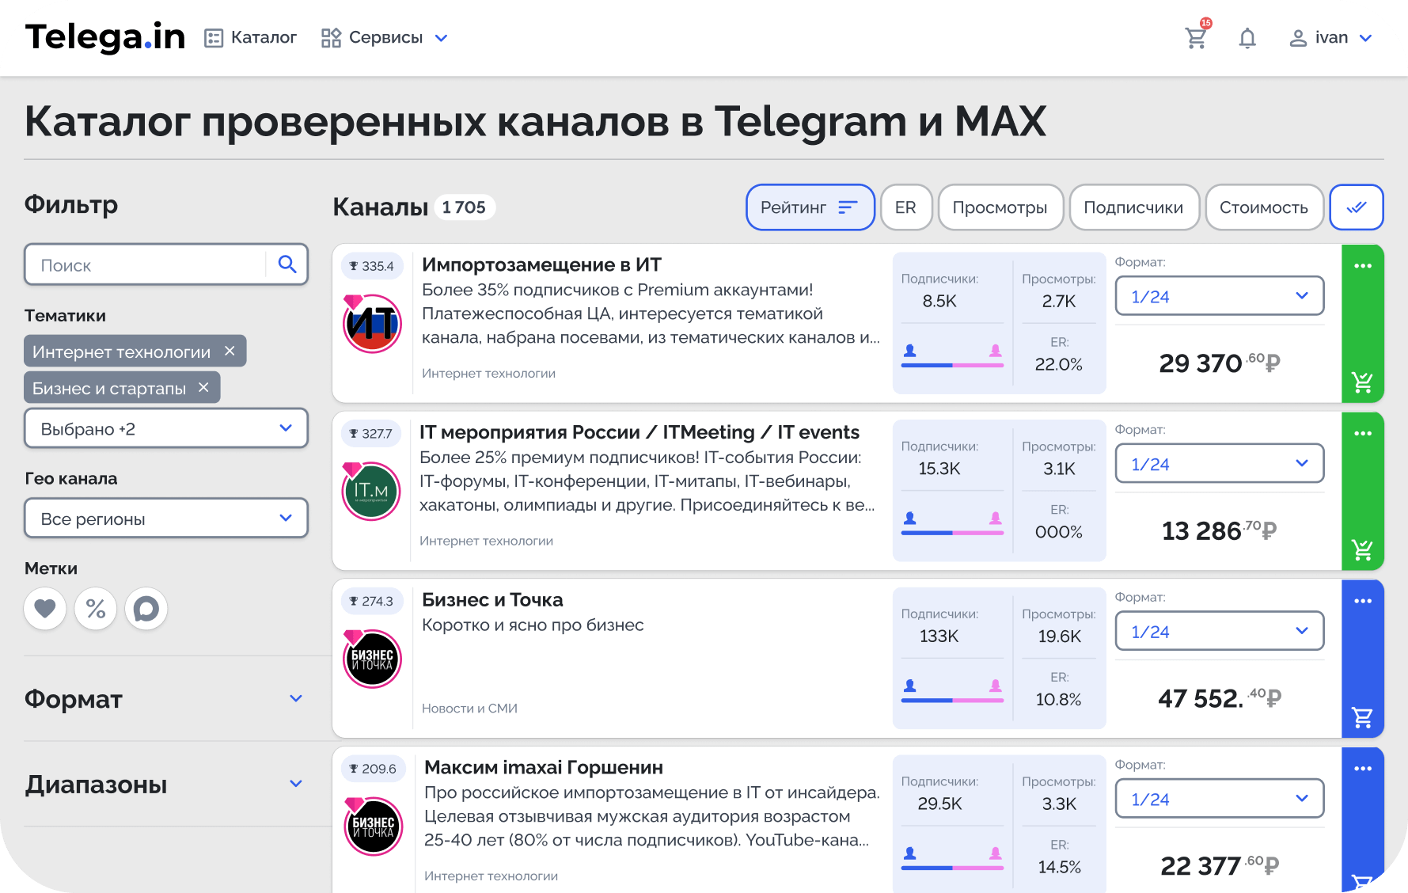The image size is (1408, 893).
Task: Open the «1/24» format dropdown on the first channel
Action: [x=1219, y=295]
